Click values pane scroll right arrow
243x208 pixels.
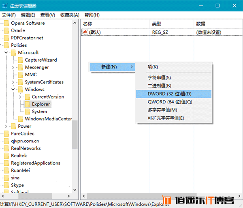(239, 196)
